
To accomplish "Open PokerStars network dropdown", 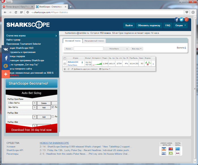I will (117, 49).
